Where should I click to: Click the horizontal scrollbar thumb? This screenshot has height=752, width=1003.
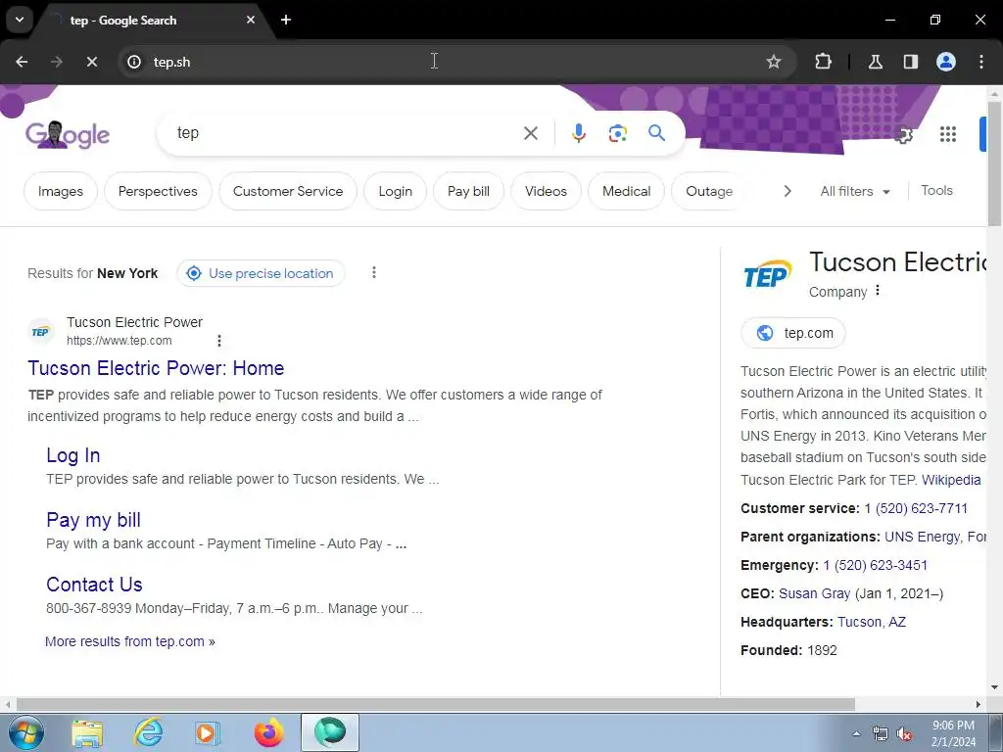pos(436,704)
